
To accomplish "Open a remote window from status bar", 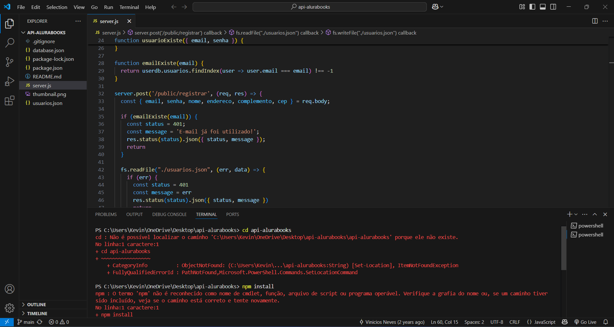I will pyautogui.click(x=7, y=322).
